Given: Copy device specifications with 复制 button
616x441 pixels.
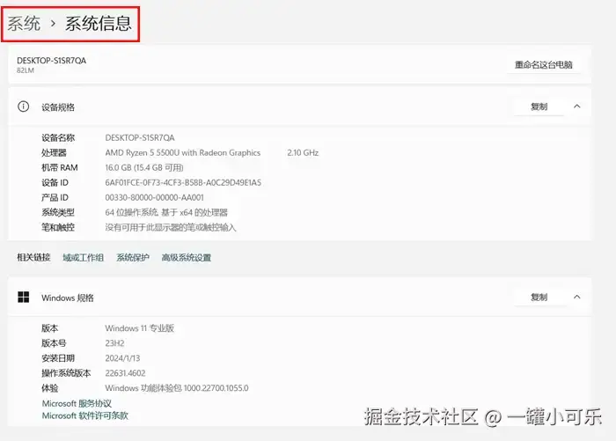Looking at the screenshot, I should (x=539, y=107).
